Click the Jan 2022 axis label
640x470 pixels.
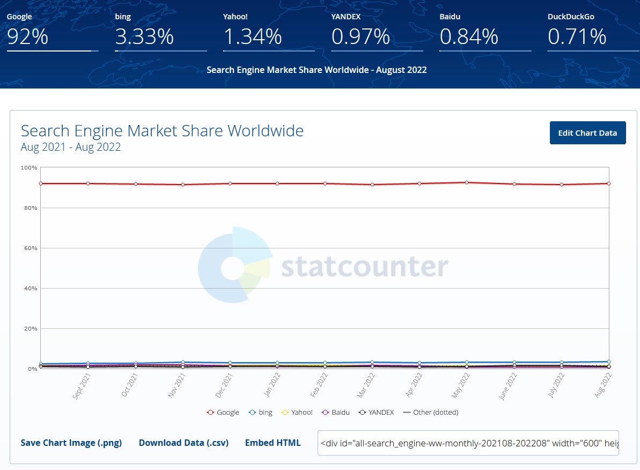point(272,385)
